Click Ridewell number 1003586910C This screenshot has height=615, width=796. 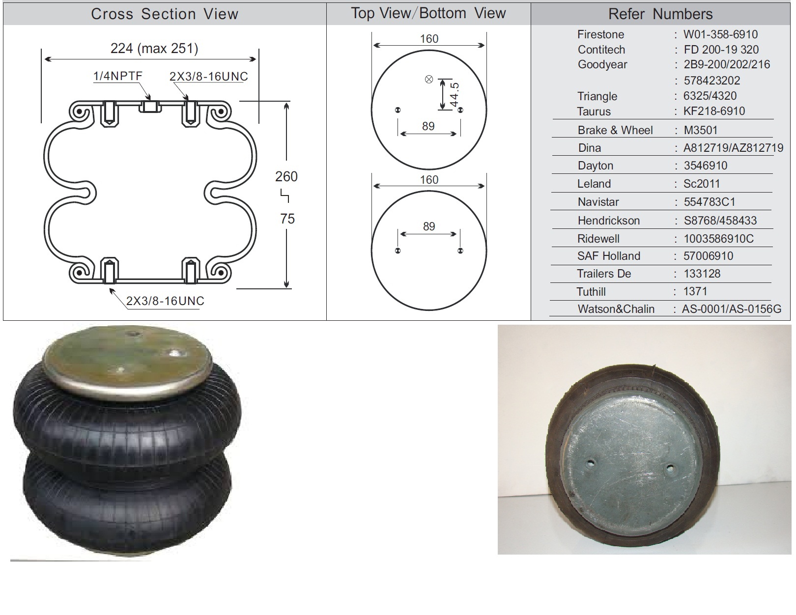718,239
